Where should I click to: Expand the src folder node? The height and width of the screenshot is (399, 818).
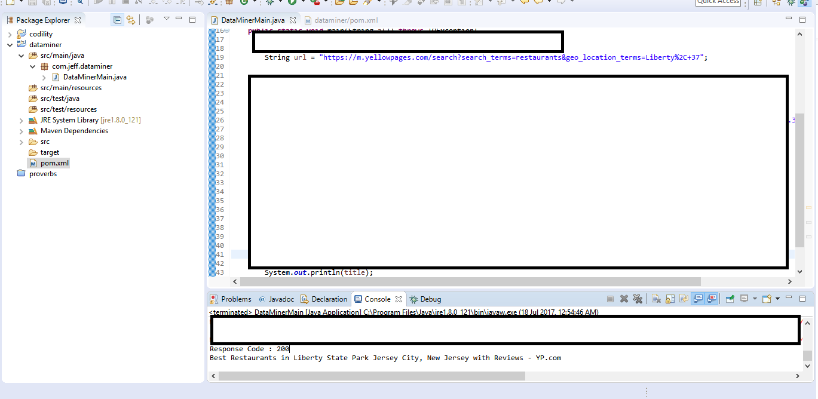click(x=21, y=142)
